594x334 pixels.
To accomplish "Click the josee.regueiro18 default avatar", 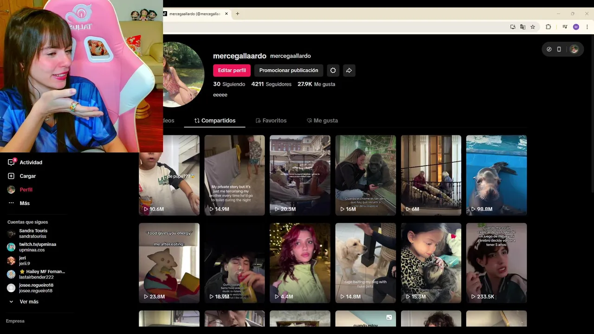I will tap(11, 288).
